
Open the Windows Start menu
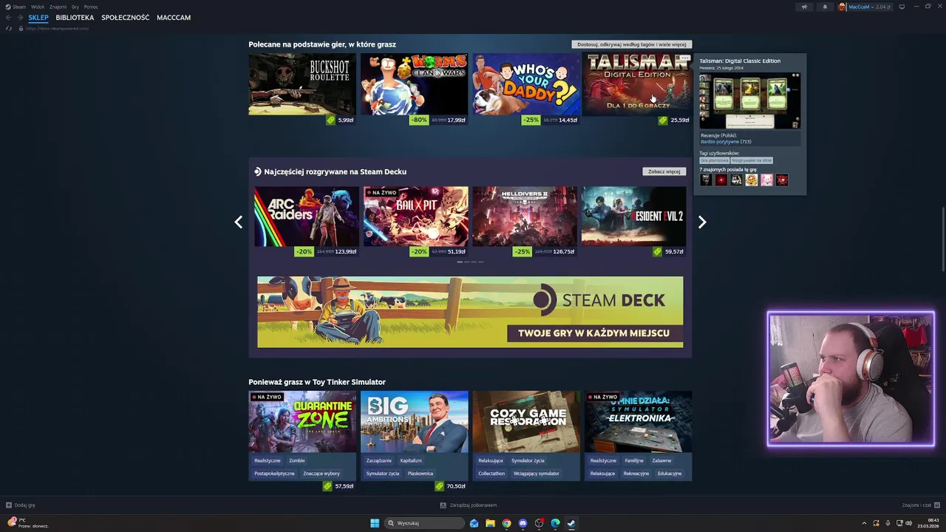(375, 523)
